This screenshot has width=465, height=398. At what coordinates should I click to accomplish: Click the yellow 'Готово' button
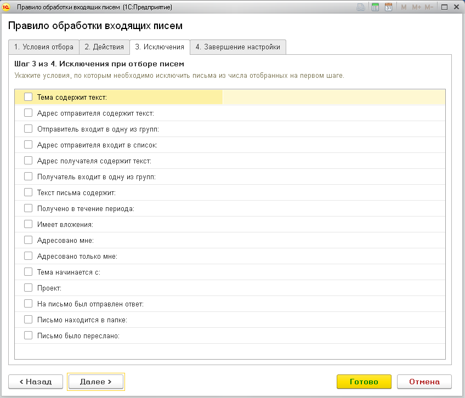point(364,382)
